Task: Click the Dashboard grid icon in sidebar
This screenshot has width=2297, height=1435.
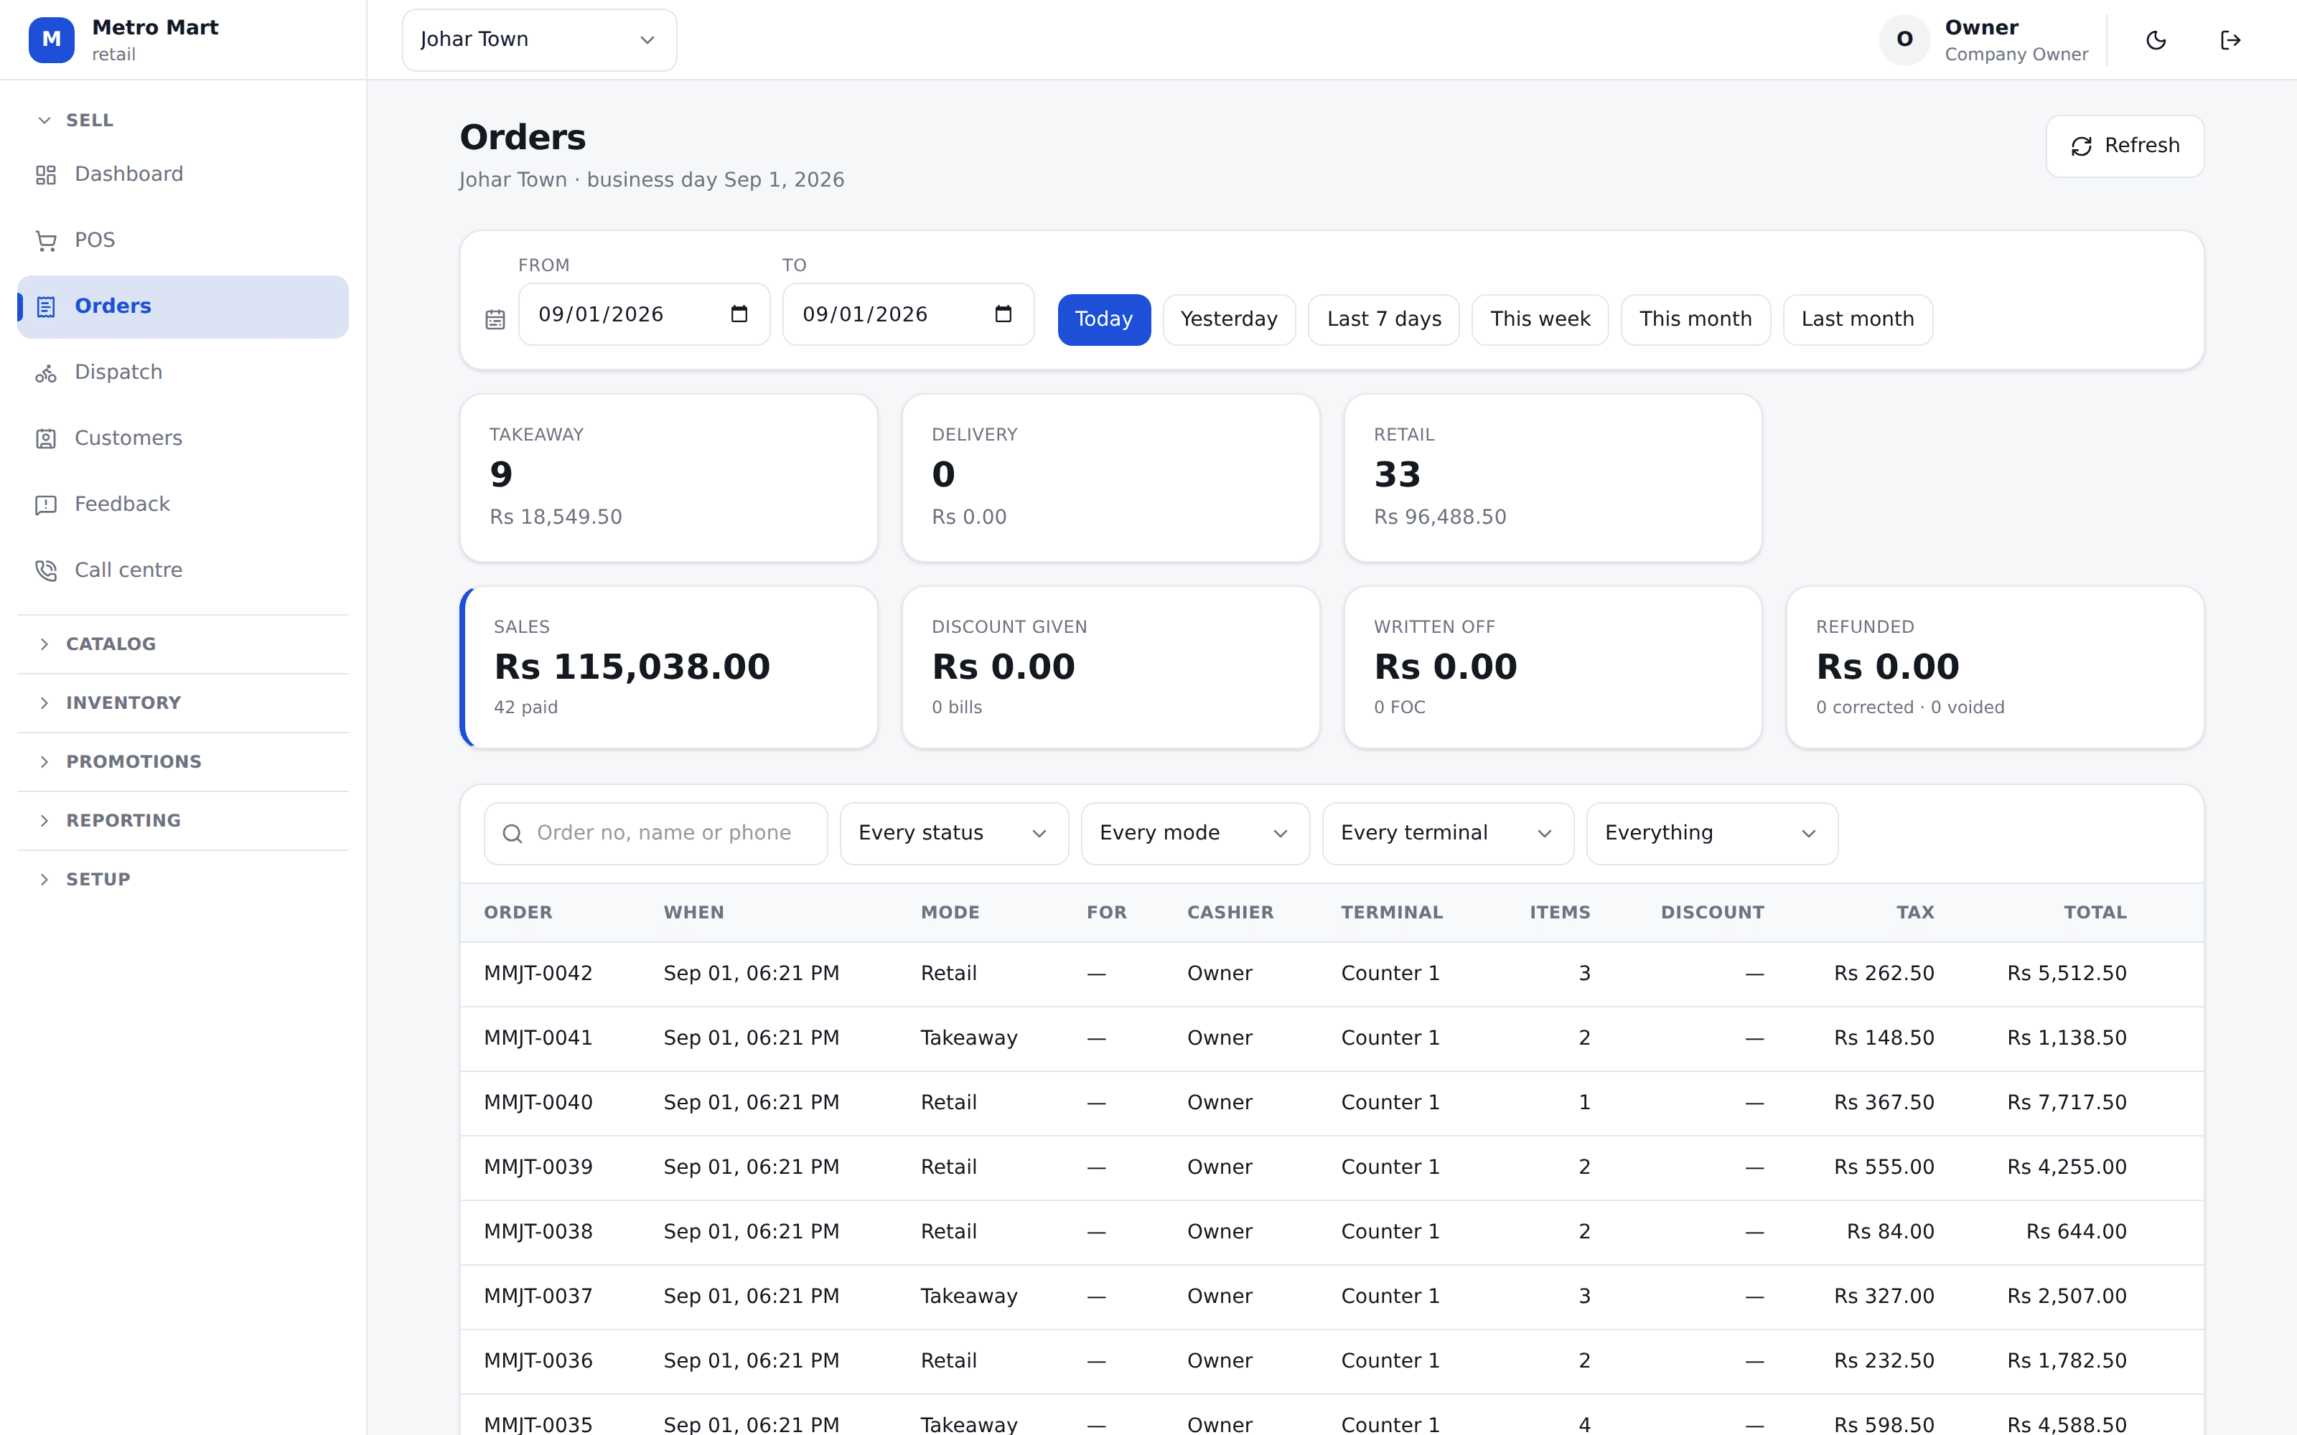Action: [45, 174]
